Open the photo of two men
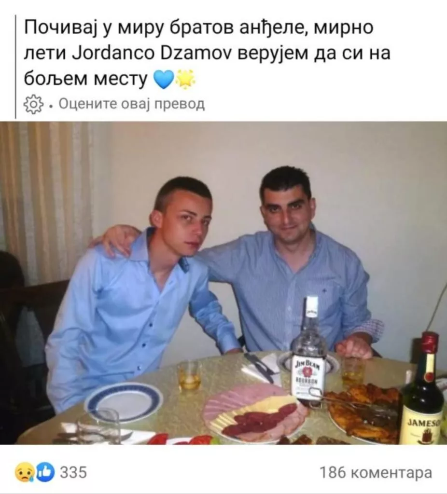 click(223, 283)
